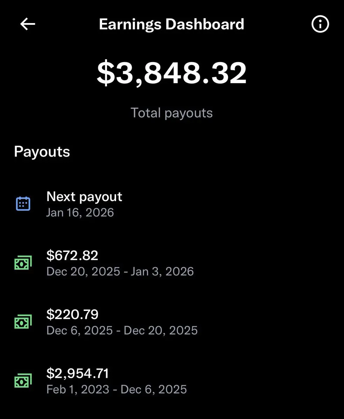Tap the Earnings Dashboard title
The width and height of the screenshot is (344, 419).
click(x=171, y=24)
